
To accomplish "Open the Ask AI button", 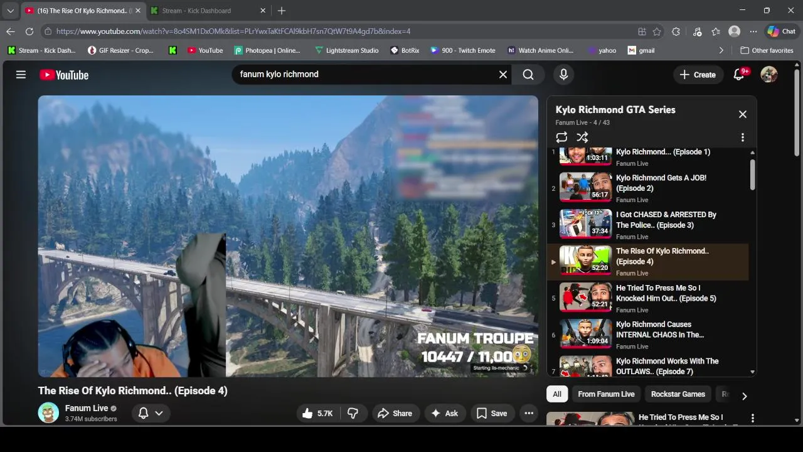I will pyautogui.click(x=445, y=413).
